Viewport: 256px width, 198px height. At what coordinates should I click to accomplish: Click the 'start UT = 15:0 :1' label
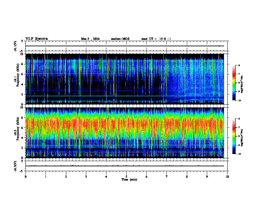tap(156, 39)
